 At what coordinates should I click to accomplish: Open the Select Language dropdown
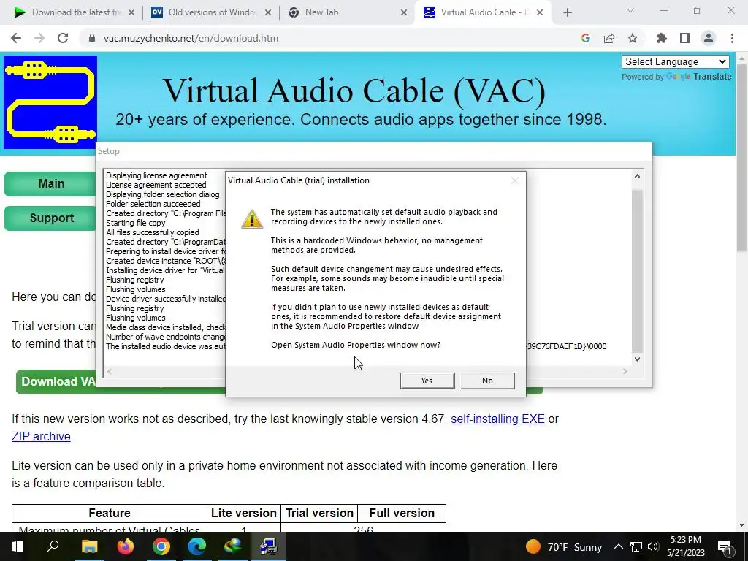tap(676, 61)
